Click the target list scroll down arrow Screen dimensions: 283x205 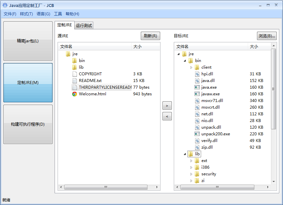point(274,181)
